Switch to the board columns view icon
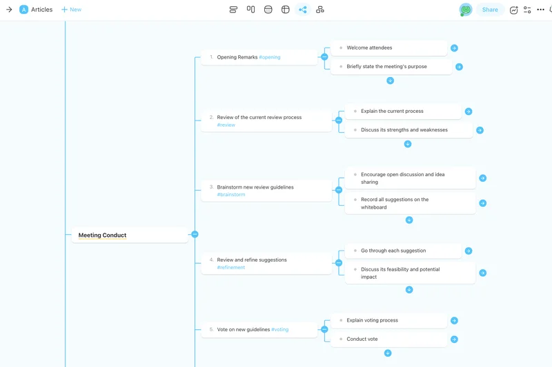This screenshot has width=552, height=367. point(250,10)
